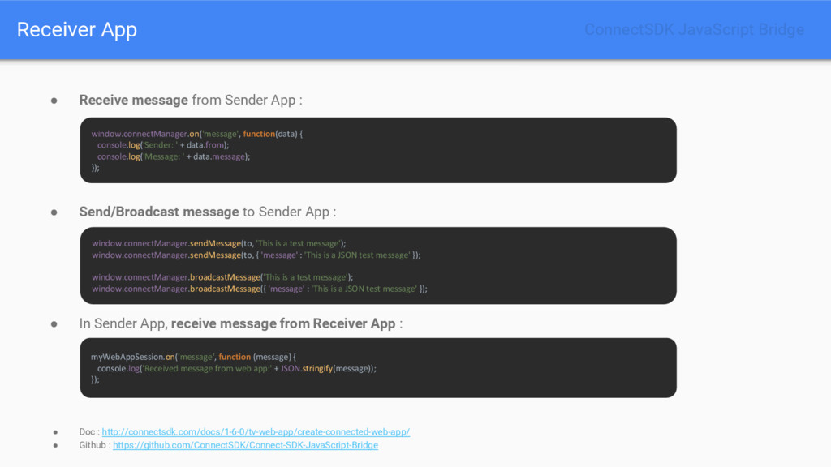Click the myWebAppSession.on('message') code line
This screenshot has width=831, height=467.
193,358
